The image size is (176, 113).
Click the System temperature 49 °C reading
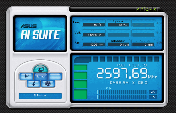point(118,25)
